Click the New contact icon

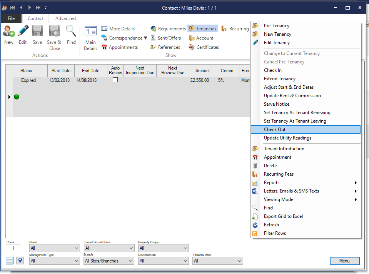tap(9, 35)
